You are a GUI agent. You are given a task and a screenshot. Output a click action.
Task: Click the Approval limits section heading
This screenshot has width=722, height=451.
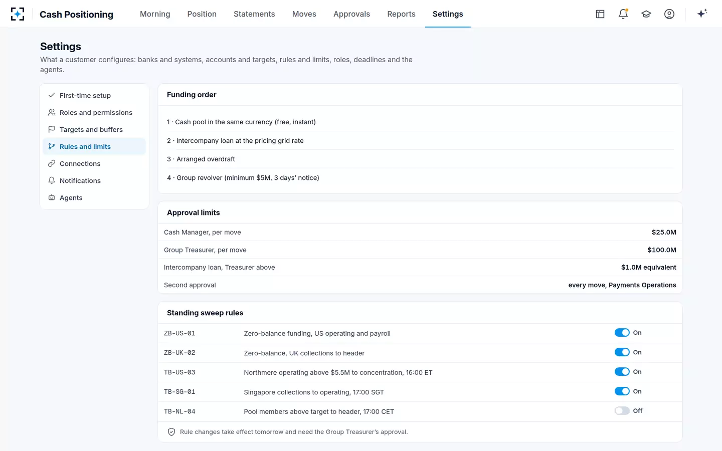coord(194,212)
